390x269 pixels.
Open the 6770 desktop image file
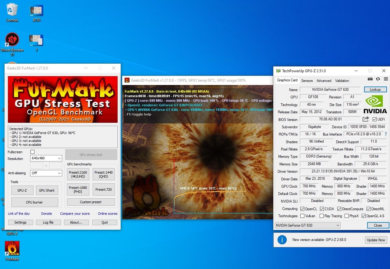tap(36, 13)
